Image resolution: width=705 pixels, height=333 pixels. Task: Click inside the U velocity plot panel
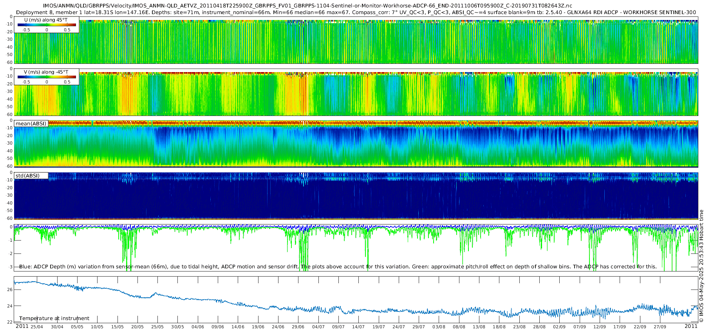(352, 43)
